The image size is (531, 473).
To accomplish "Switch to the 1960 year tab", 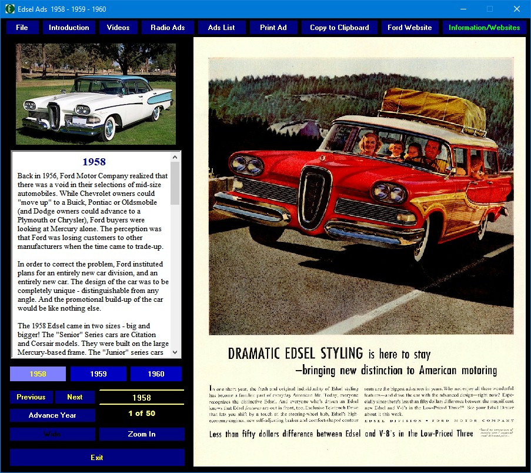I will (x=156, y=374).
